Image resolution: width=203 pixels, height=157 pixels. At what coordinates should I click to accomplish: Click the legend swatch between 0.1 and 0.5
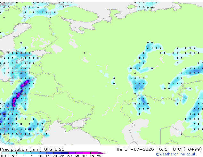pyautogui.click(x=5, y=153)
